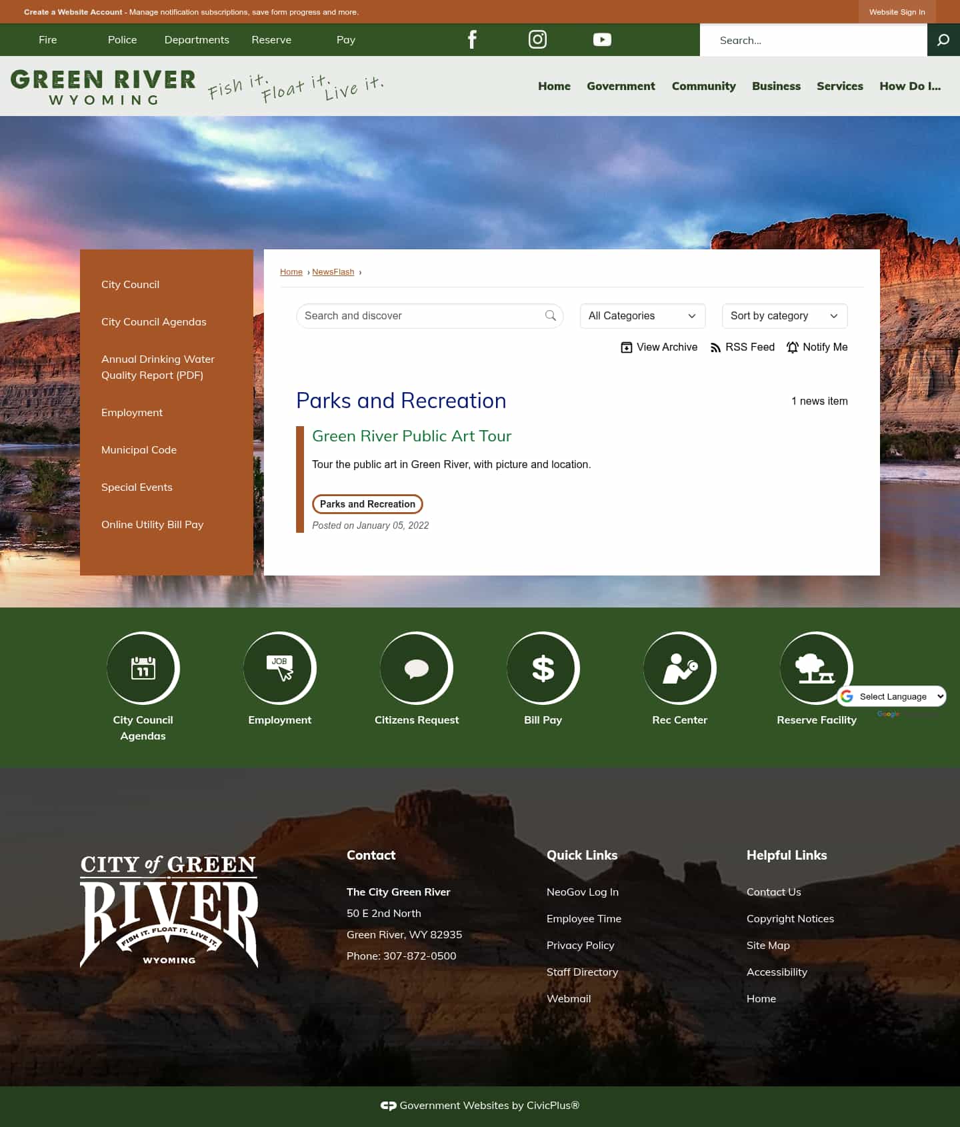The image size is (960, 1127).
Task: Open the RSS Feed
Action: coord(742,347)
